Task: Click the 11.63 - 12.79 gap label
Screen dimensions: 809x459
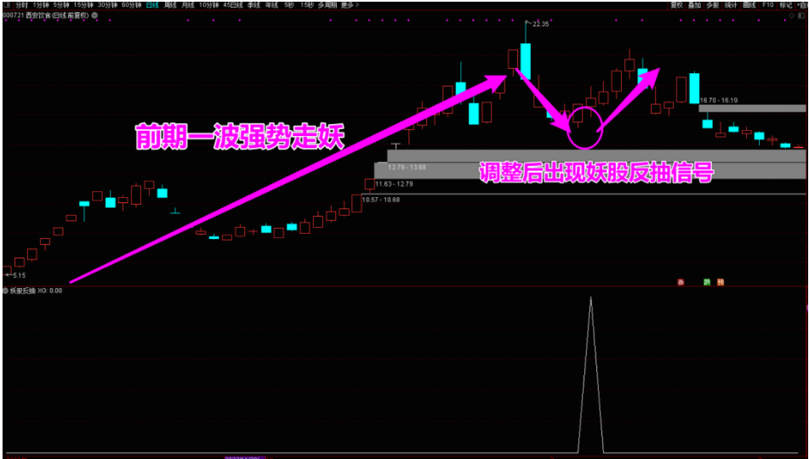Action: (394, 184)
